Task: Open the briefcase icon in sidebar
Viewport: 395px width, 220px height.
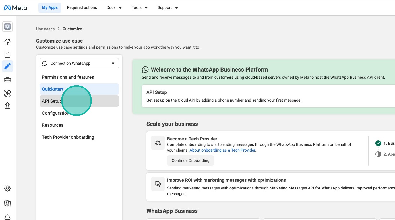Action: pos(7,80)
